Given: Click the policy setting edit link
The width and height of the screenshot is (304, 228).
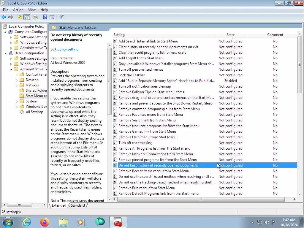Looking at the screenshot, I should (x=68, y=49).
